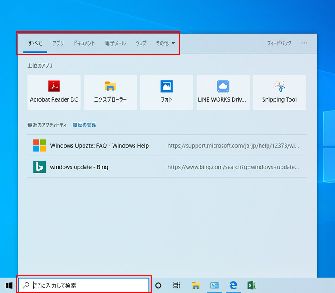The height and width of the screenshot is (293, 335).
Task: Open the three-dots options menu
Action: (x=305, y=43)
